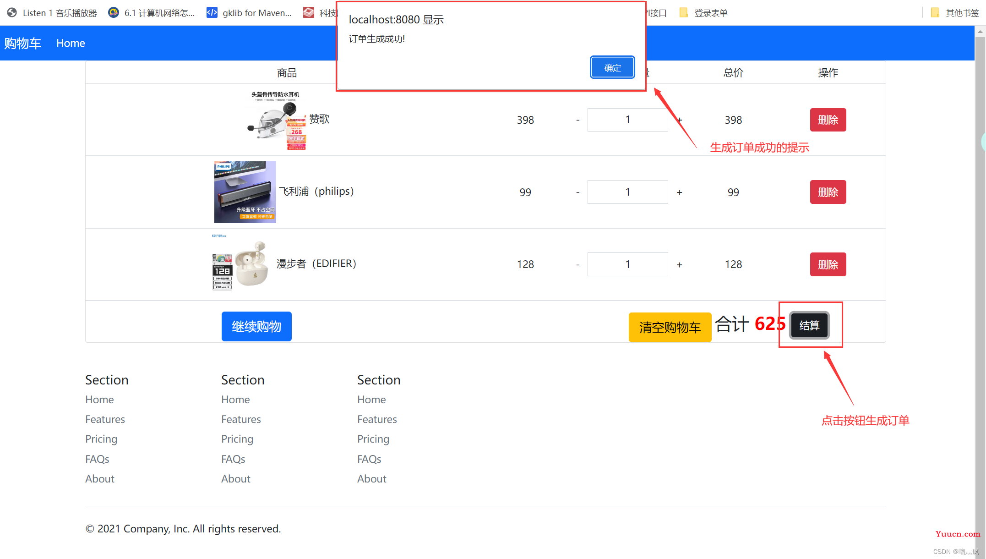Click 清空购物车 button
Viewport: 986px width, 559px height.
pos(670,327)
